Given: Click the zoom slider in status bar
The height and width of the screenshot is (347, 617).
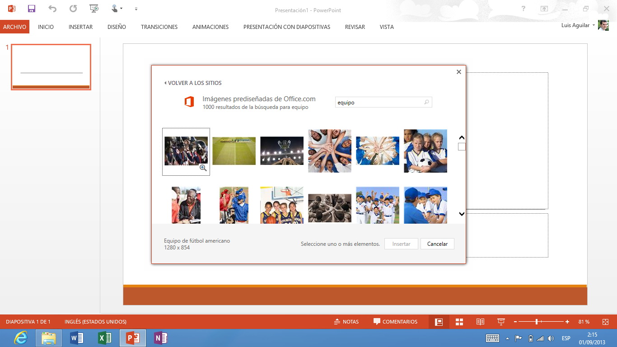Looking at the screenshot, I should click(537, 322).
